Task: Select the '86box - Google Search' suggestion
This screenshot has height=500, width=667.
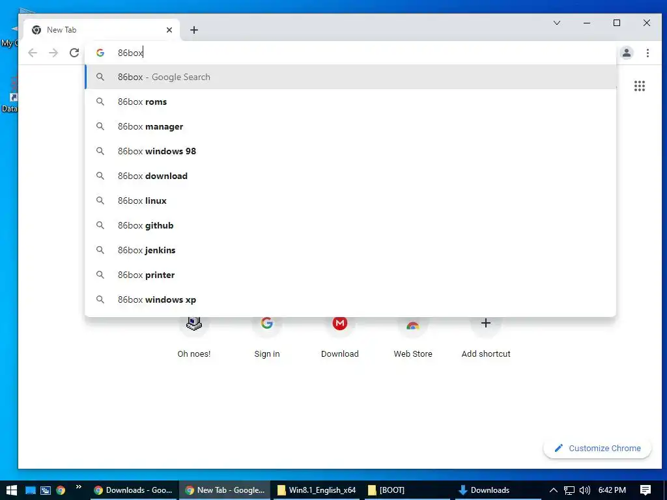Action: [350, 77]
